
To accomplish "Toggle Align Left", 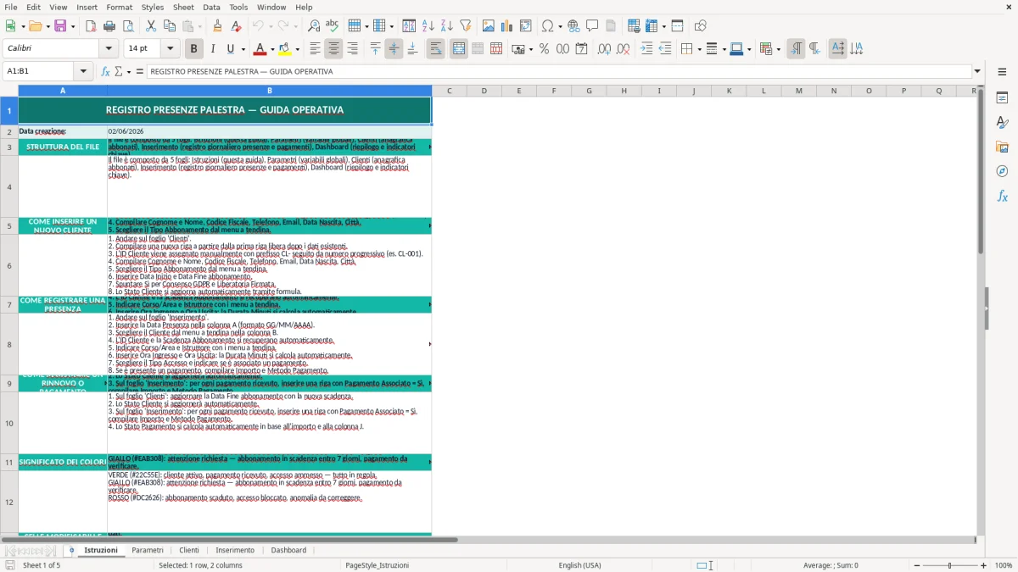I will click(315, 49).
